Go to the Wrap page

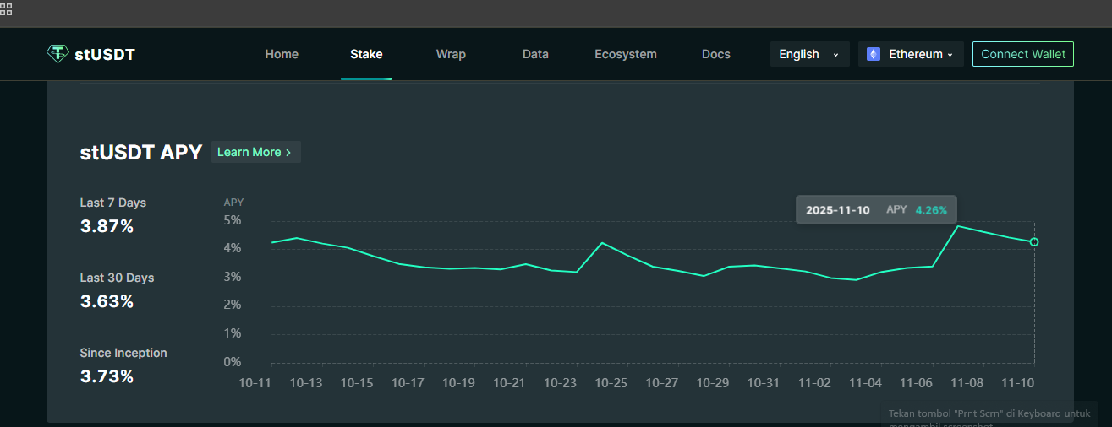point(451,54)
